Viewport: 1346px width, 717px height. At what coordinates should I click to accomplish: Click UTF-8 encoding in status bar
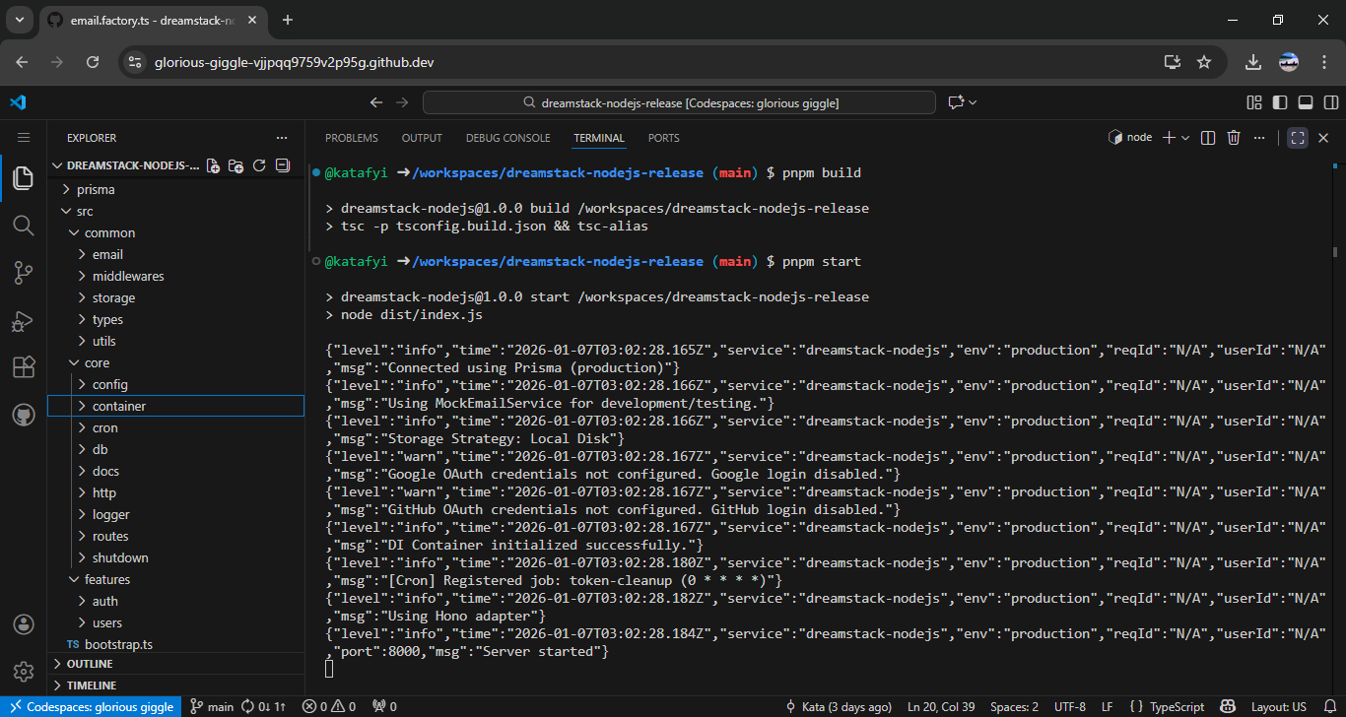[x=1070, y=706]
